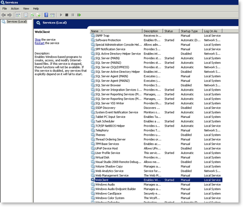Image resolution: width=243 pixels, height=207 pixels.
Task: Select SQL Active Directory Helper Service row
Action: coord(157,54)
